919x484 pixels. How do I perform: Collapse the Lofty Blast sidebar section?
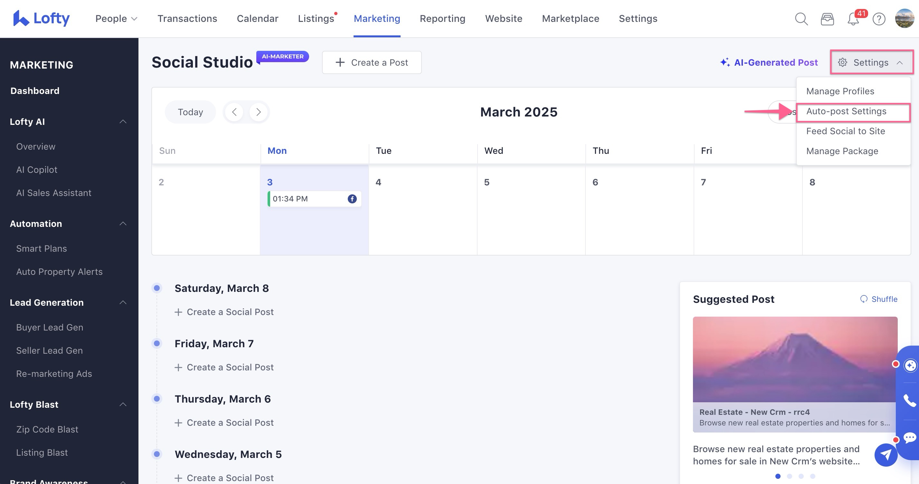tap(123, 405)
